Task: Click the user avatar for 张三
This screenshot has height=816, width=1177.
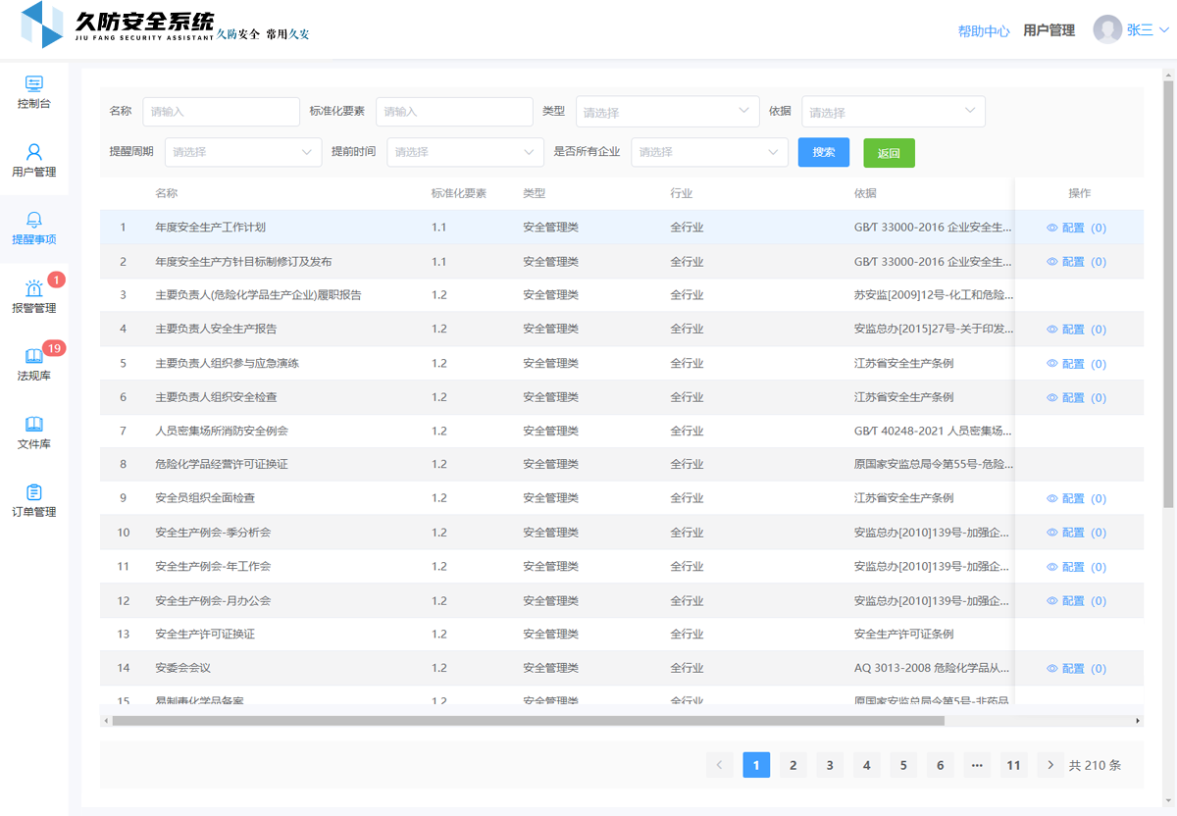Action: click(1107, 29)
